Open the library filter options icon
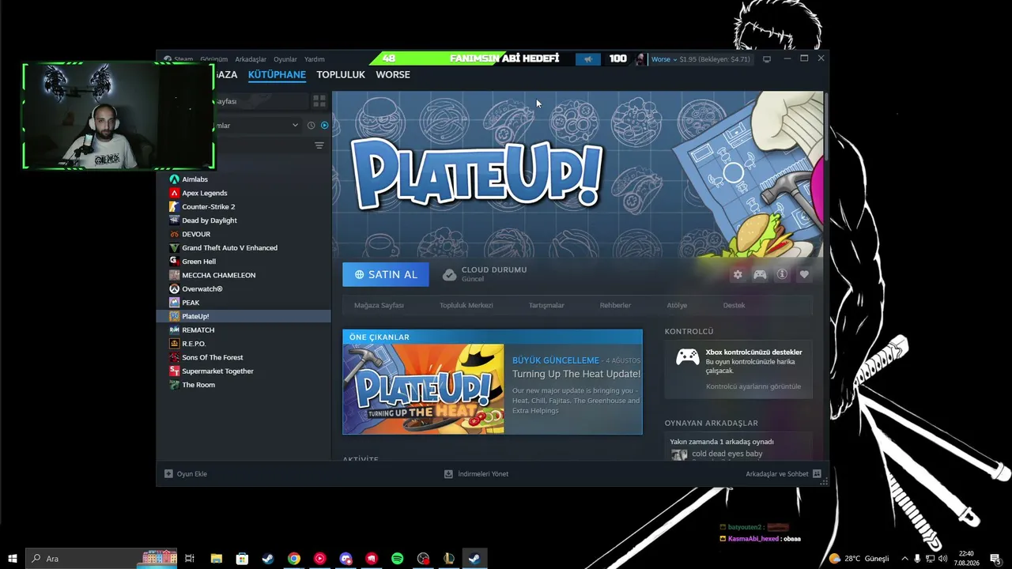The height and width of the screenshot is (569, 1012). (319, 145)
